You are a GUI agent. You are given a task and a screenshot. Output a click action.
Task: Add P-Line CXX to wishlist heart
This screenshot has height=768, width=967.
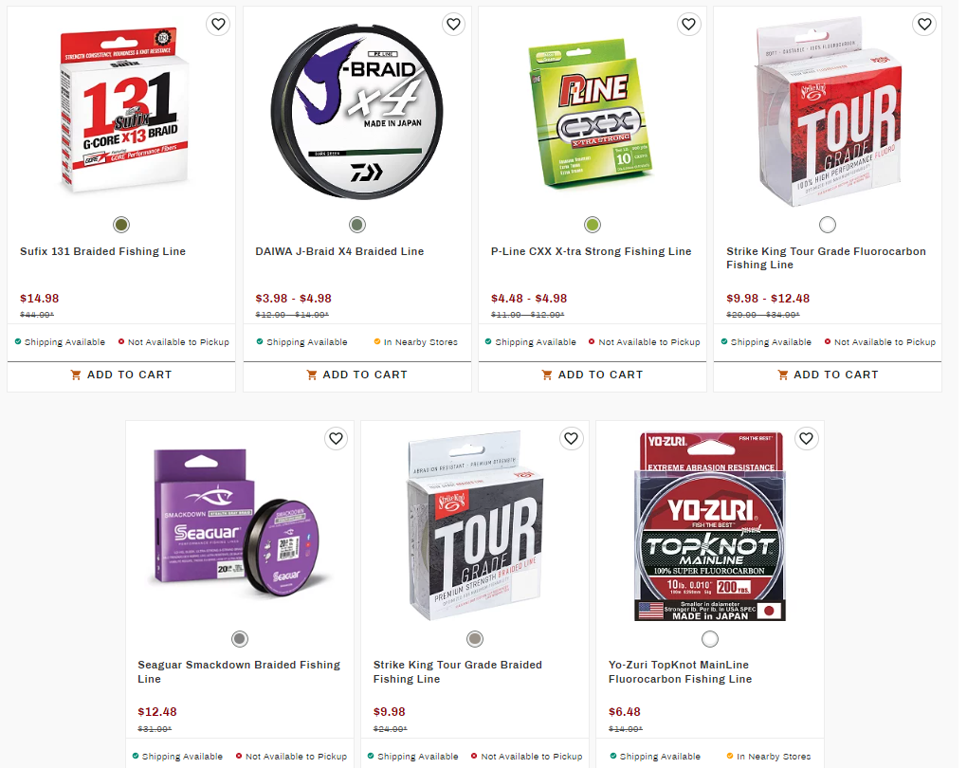[x=689, y=24]
